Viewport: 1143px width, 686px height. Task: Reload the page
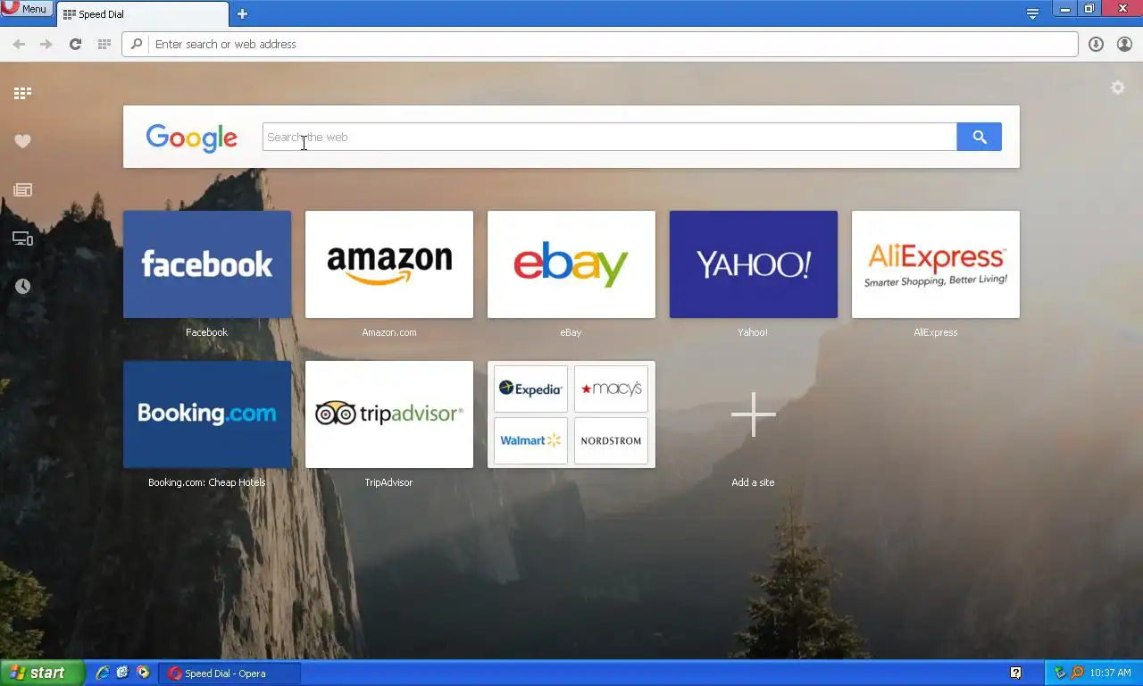click(x=75, y=44)
